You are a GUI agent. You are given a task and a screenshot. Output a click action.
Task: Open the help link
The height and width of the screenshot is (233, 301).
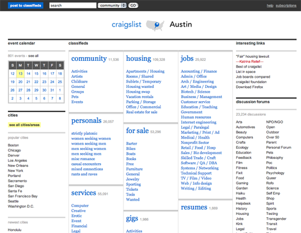click(x=270, y=5)
